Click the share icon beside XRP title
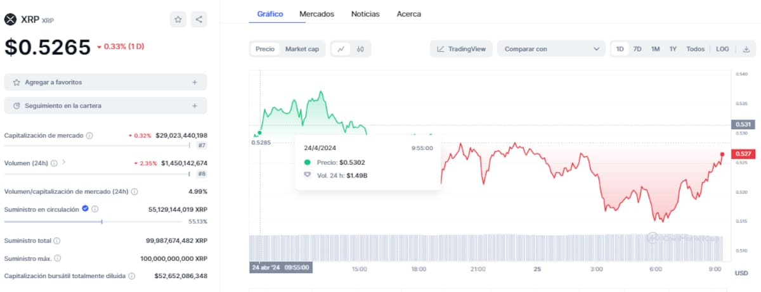The width and height of the screenshot is (761, 292). click(x=199, y=20)
